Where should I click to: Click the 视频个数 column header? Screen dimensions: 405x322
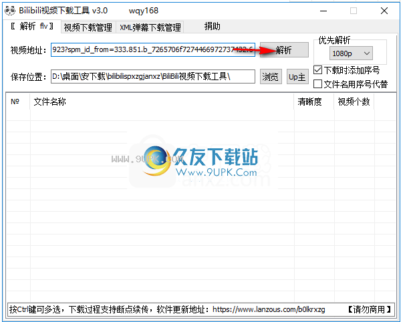(354, 102)
